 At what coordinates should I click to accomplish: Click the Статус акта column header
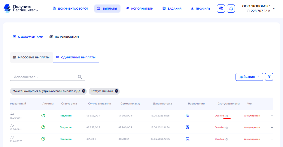tap(69, 104)
